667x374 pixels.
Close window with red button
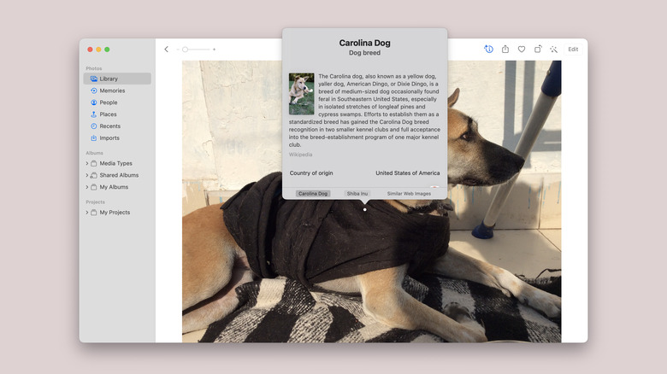point(90,50)
